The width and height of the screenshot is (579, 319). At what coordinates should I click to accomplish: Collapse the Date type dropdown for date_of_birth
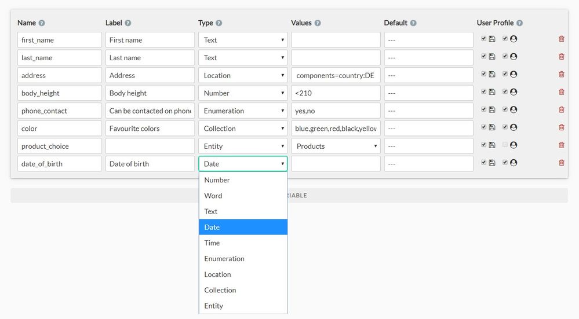pos(243,164)
